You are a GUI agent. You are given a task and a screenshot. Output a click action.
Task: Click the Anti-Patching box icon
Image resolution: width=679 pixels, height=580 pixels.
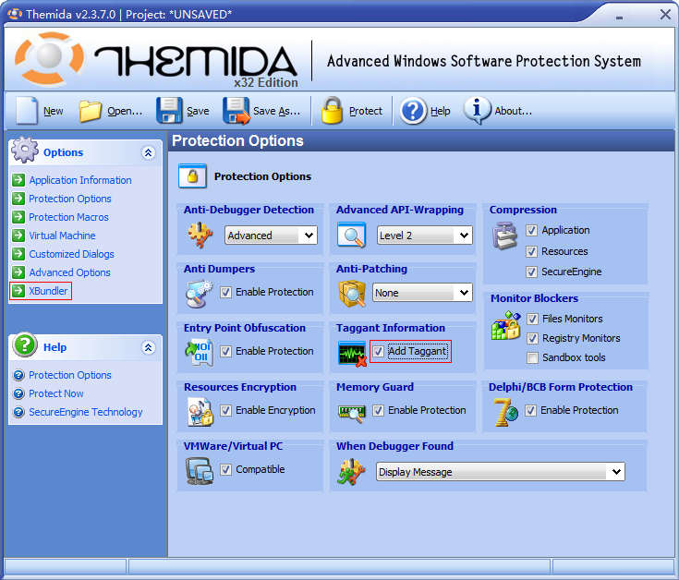(x=352, y=294)
